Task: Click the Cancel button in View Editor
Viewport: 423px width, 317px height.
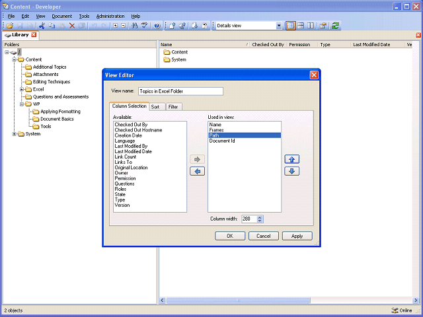Action: [264, 236]
